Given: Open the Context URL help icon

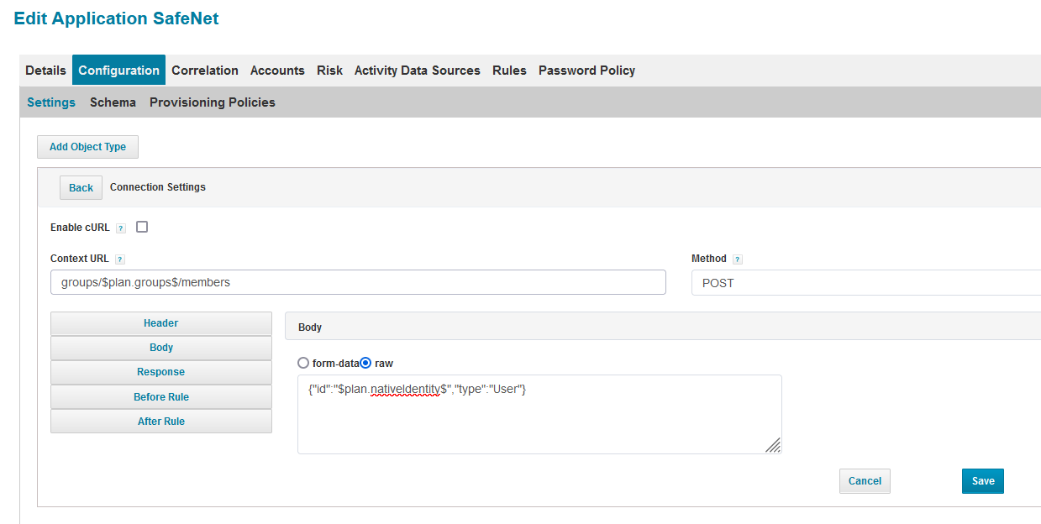Looking at the screenshot, I should coord(120,259).
